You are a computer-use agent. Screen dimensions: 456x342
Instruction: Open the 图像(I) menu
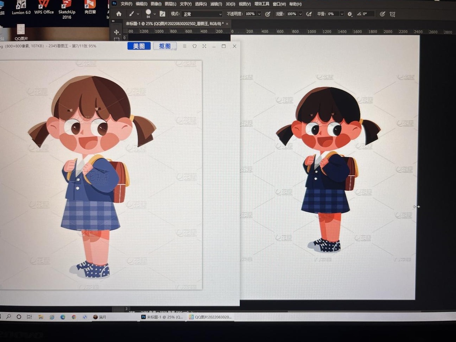(x=156, y=4)
